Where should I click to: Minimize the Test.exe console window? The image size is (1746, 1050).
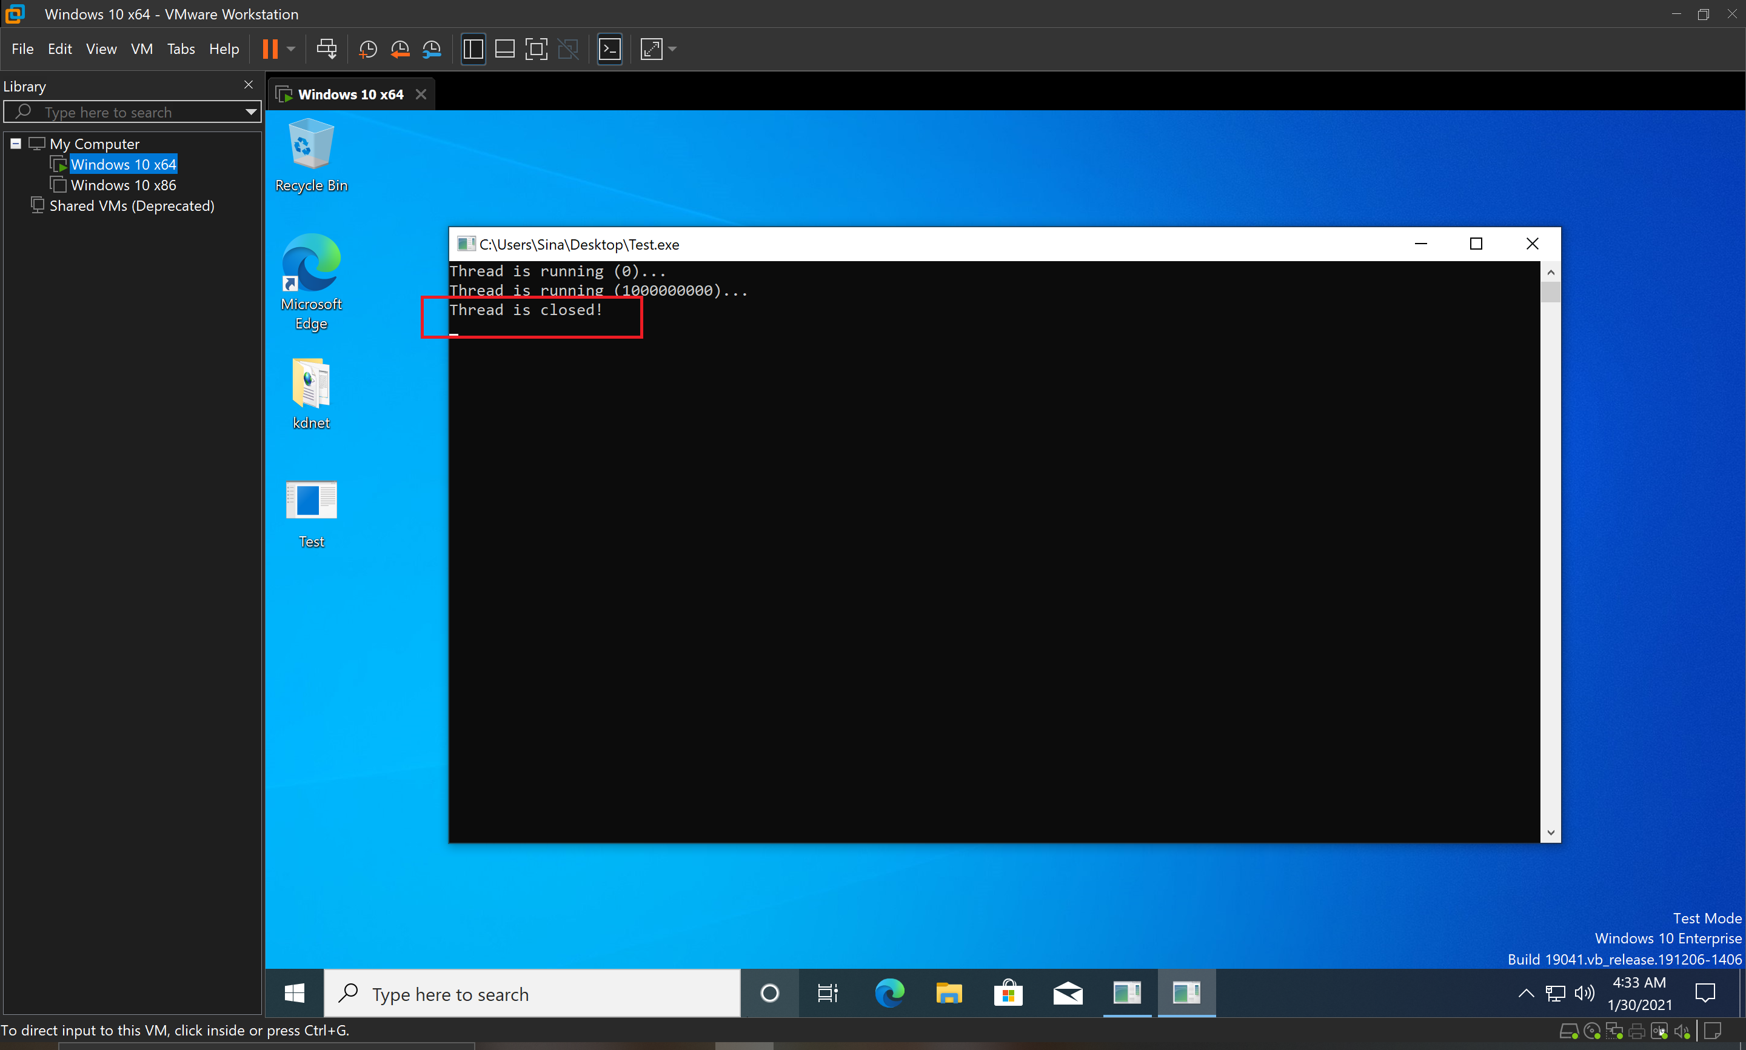(1420, 244)
